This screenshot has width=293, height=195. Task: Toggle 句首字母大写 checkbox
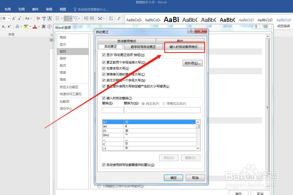[x=104, y=68]
